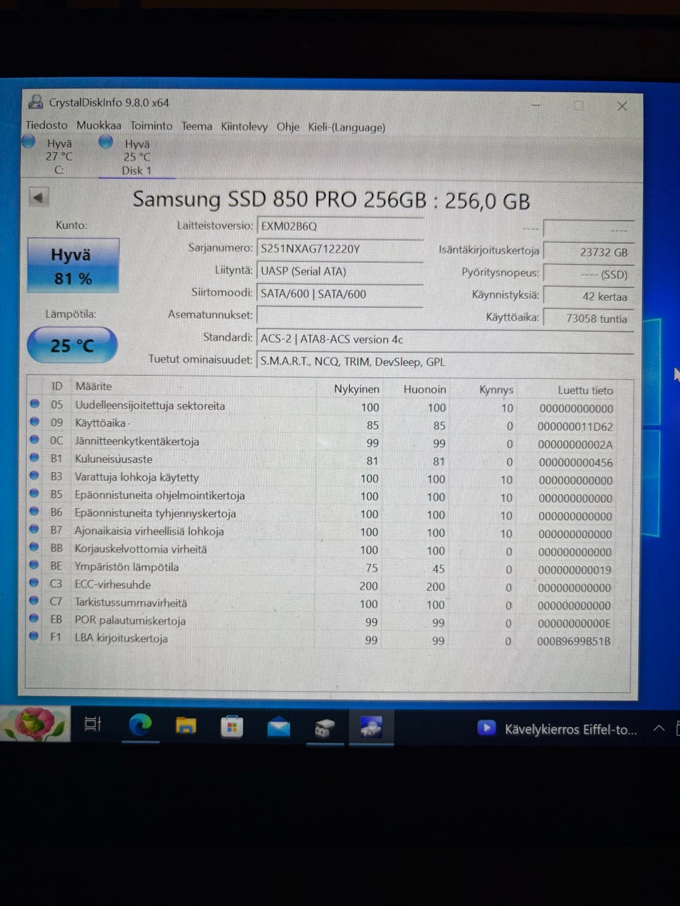The height and width of the screenshot is (906, 680).
Task: Click the status dot for ECC-virhesuhde
Action: pos(34,583)
